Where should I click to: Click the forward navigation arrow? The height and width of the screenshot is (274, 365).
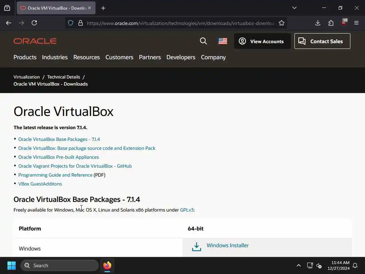21,23
